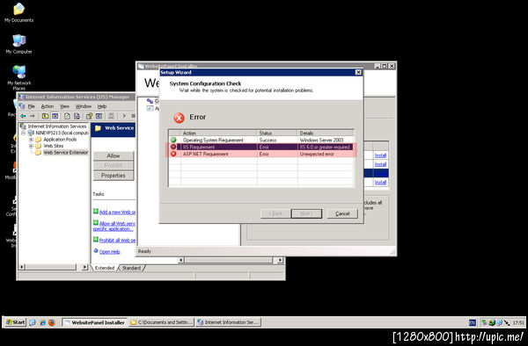Select Internet Information Services root node
The image size is (528, 346).
click(x=57, y=126)
